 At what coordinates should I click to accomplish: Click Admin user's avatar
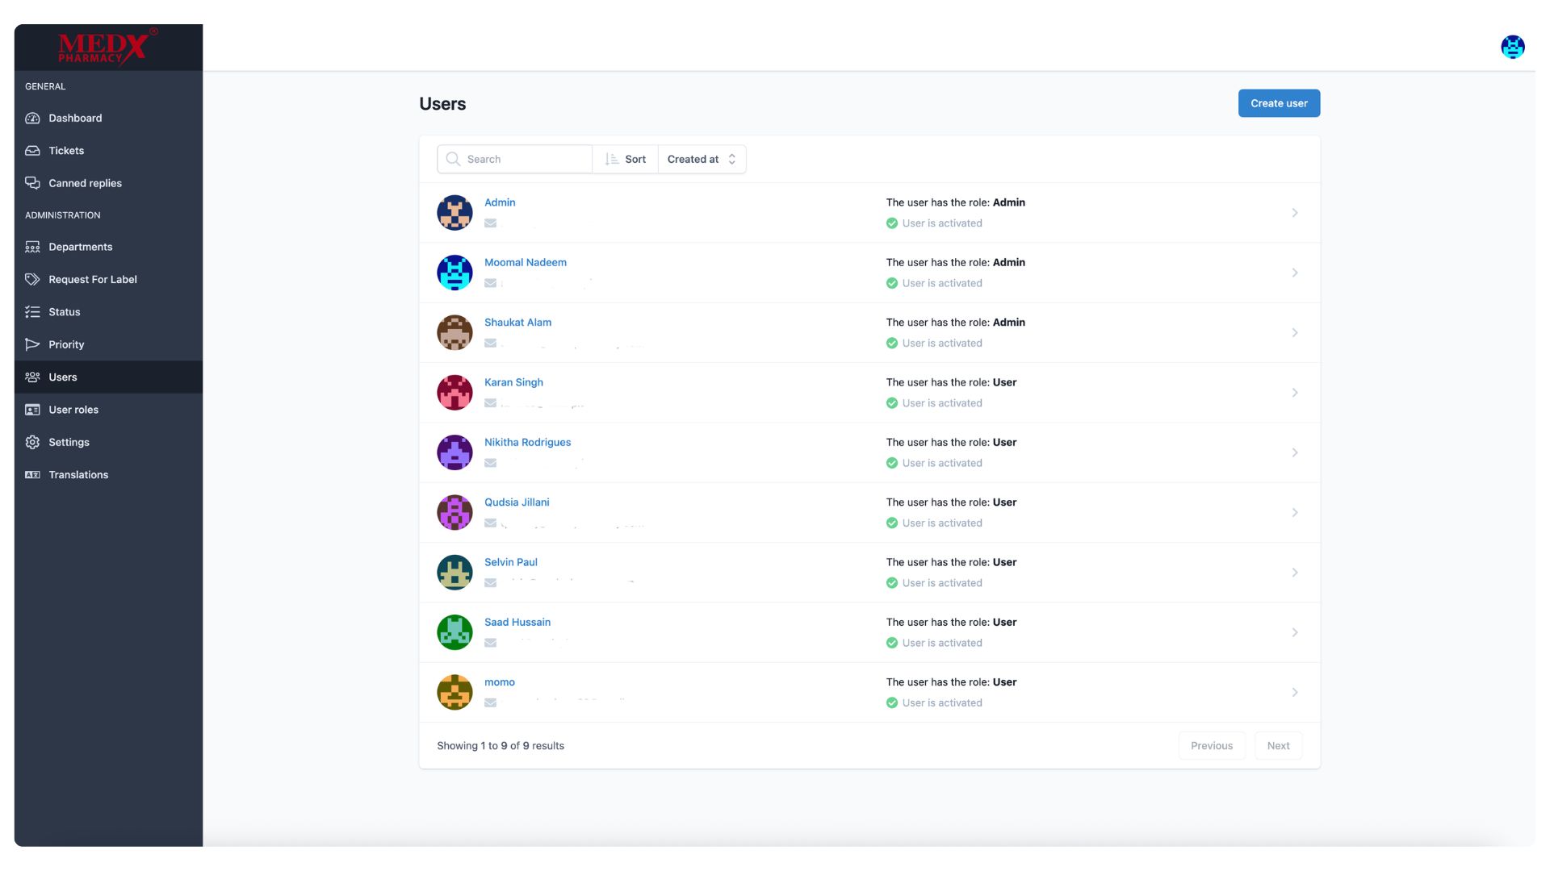coord(455,213)
